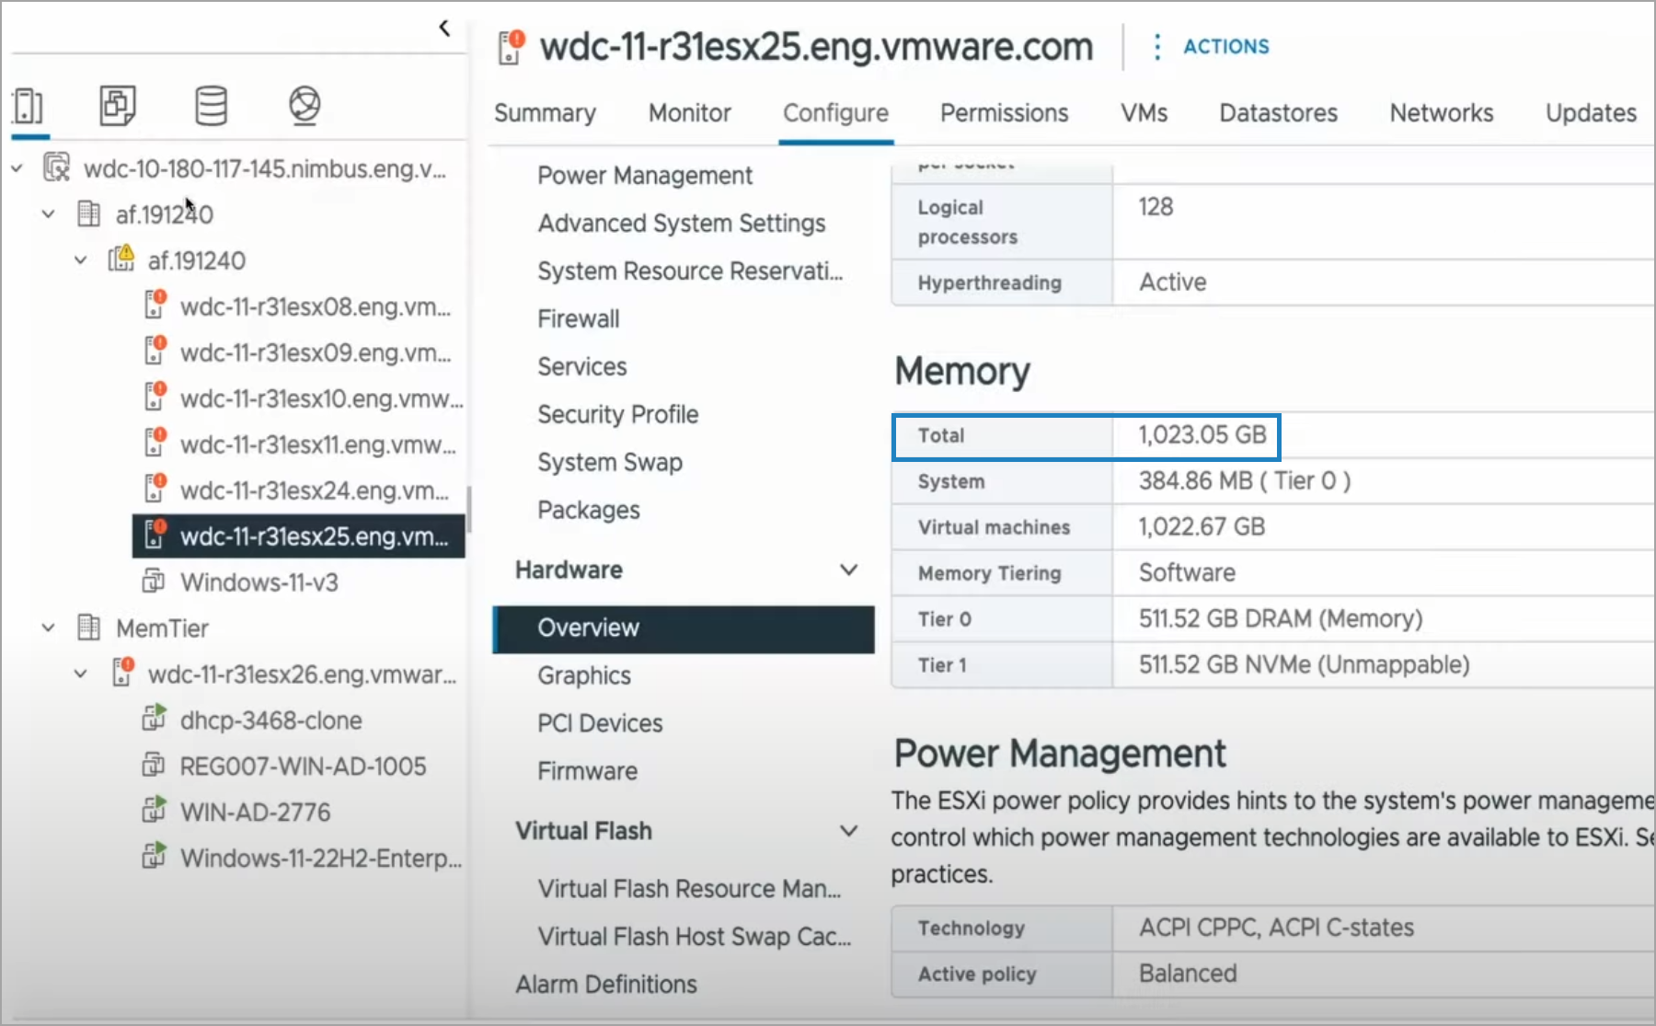Click the three-dot icon beside ACTIONS

pyautogui.click(x=1157, y=46)
